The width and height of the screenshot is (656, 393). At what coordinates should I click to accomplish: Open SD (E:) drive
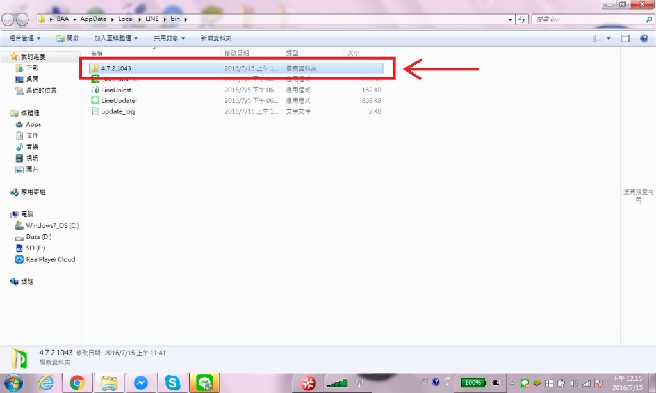(30, 248)
